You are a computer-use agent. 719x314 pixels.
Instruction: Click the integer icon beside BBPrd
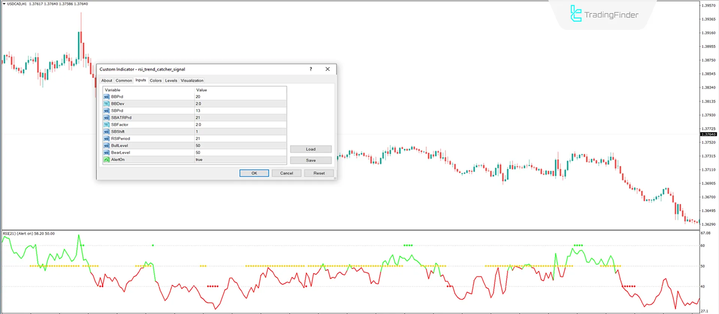106,97
